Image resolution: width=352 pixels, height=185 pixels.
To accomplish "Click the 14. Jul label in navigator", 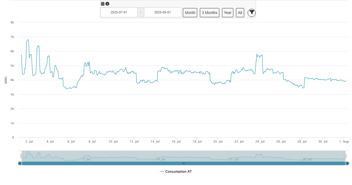I will (x=160, y=159).
